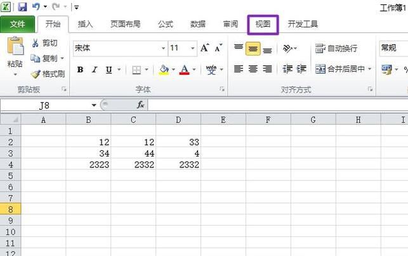Switch to the 公式 (Formulas) tab
The width and height of the screenshot is (408, 256).
pos(166,24)
